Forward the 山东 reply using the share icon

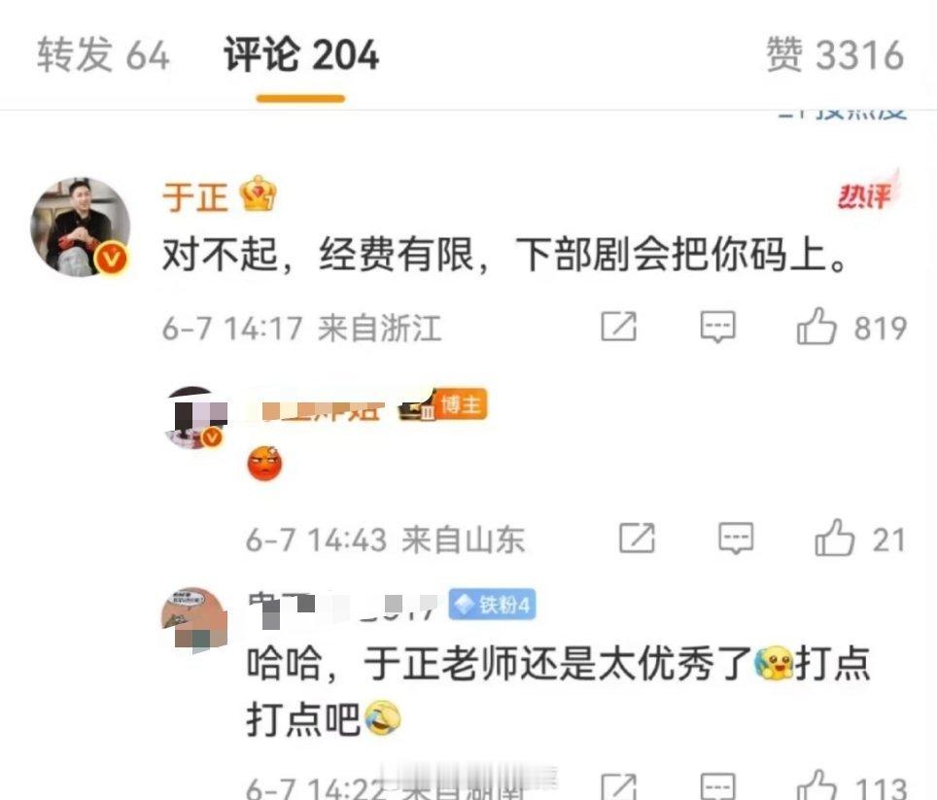[637, 538]
